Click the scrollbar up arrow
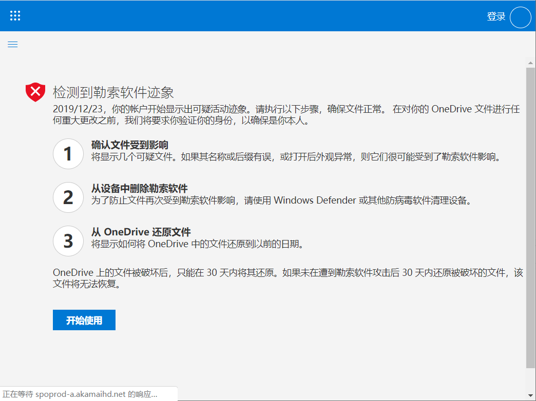The width and height of the screenshot is (536, 401). pos(530,63)
